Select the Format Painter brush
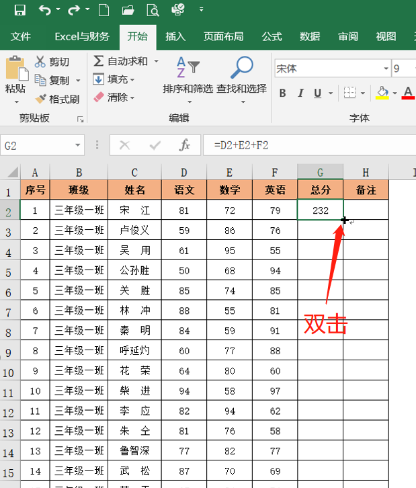The width and height of the screenshot is (416, 488). tap(40, 99)
